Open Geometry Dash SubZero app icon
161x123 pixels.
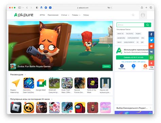[29, 83]
